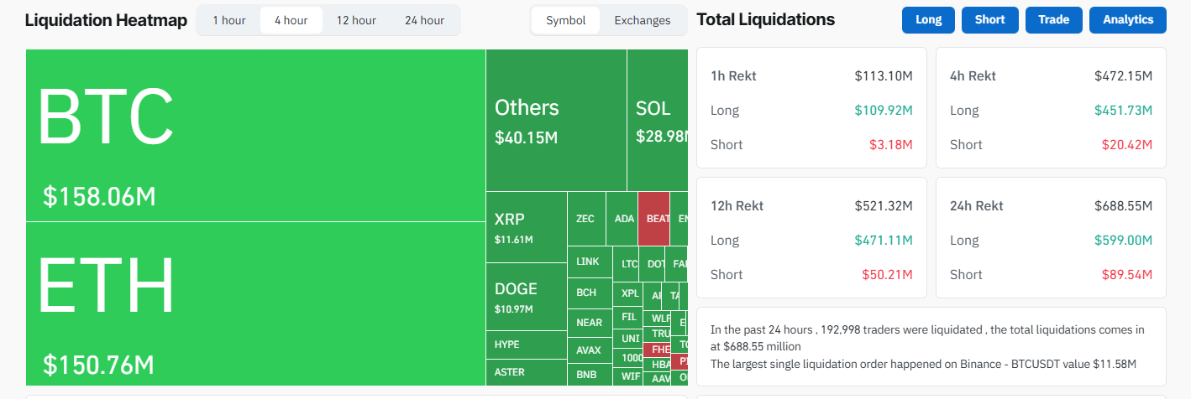Screen dimensions: 1191x399
Task: Select the DOGE $10.97M tile
Action: click(527, 296)
